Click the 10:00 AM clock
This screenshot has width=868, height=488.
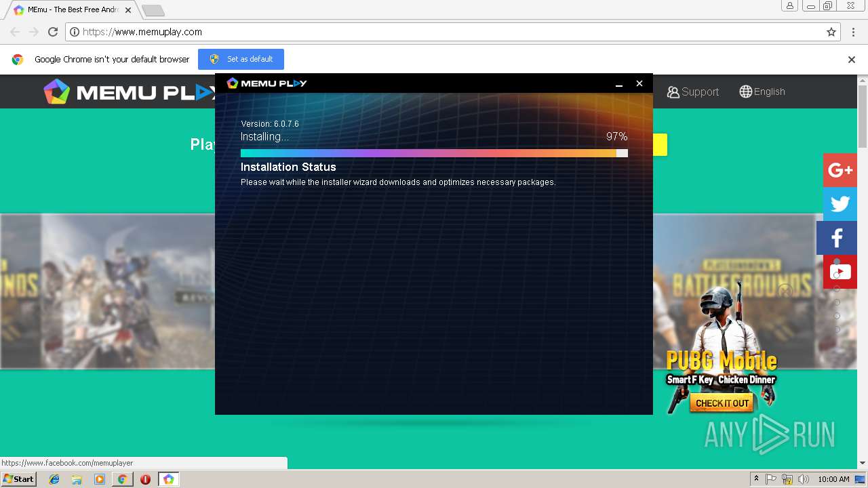[x=833, y=479]
